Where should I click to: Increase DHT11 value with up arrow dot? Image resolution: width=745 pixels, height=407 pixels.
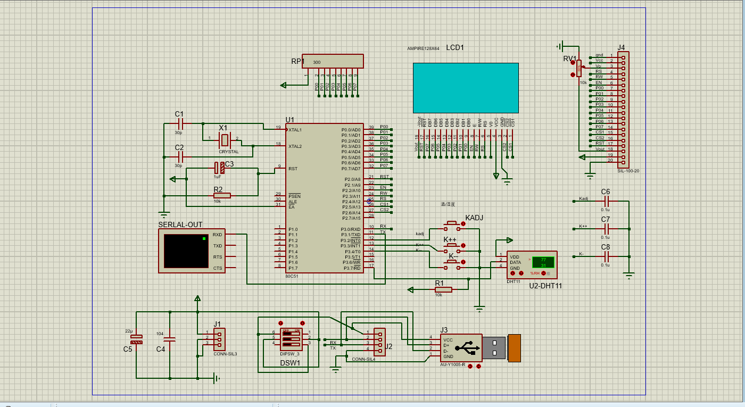pyautogui.click(x=521, y=273)
